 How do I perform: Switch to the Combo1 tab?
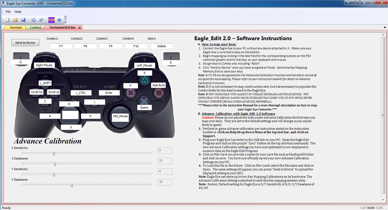[36, 27]
